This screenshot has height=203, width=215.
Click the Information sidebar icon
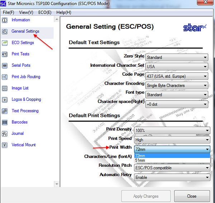(x=5, y=20)
